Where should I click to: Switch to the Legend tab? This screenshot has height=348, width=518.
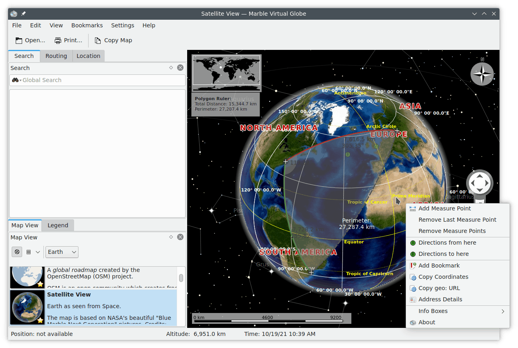58,225
